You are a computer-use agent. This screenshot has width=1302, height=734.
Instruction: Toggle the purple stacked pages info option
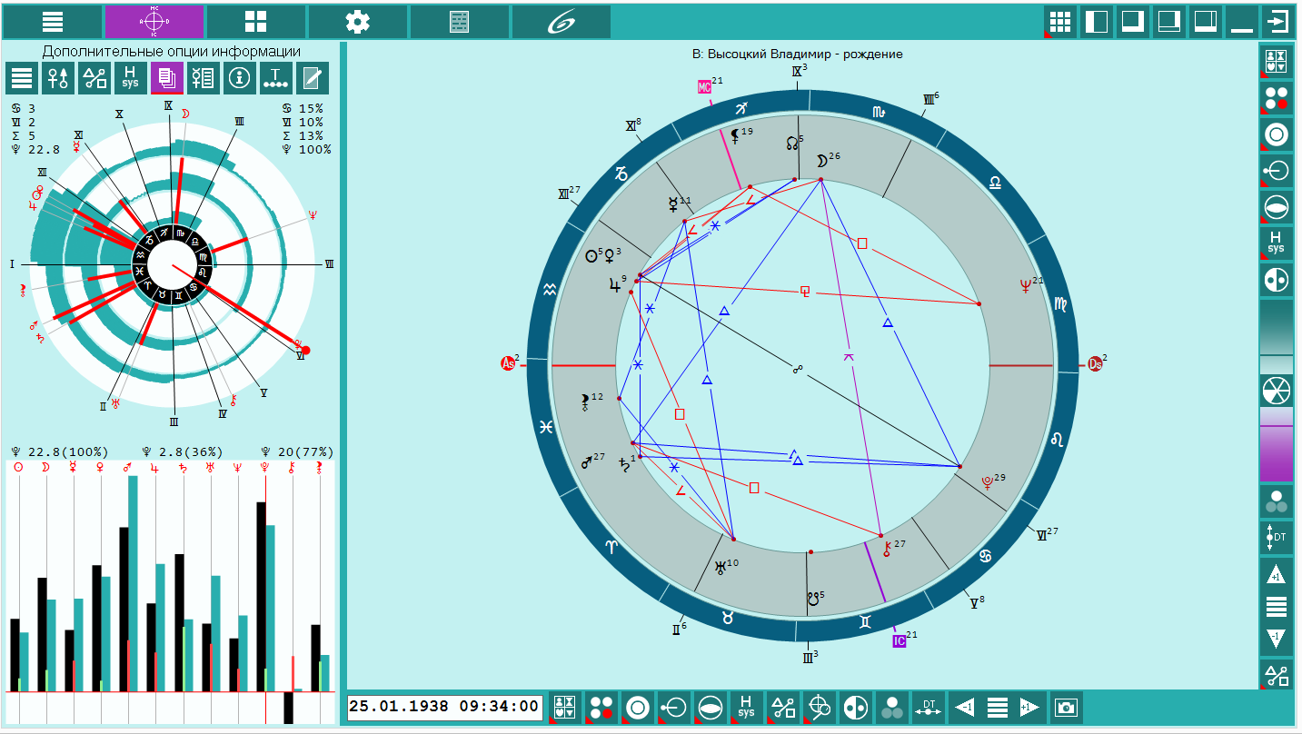click(167, 78)
